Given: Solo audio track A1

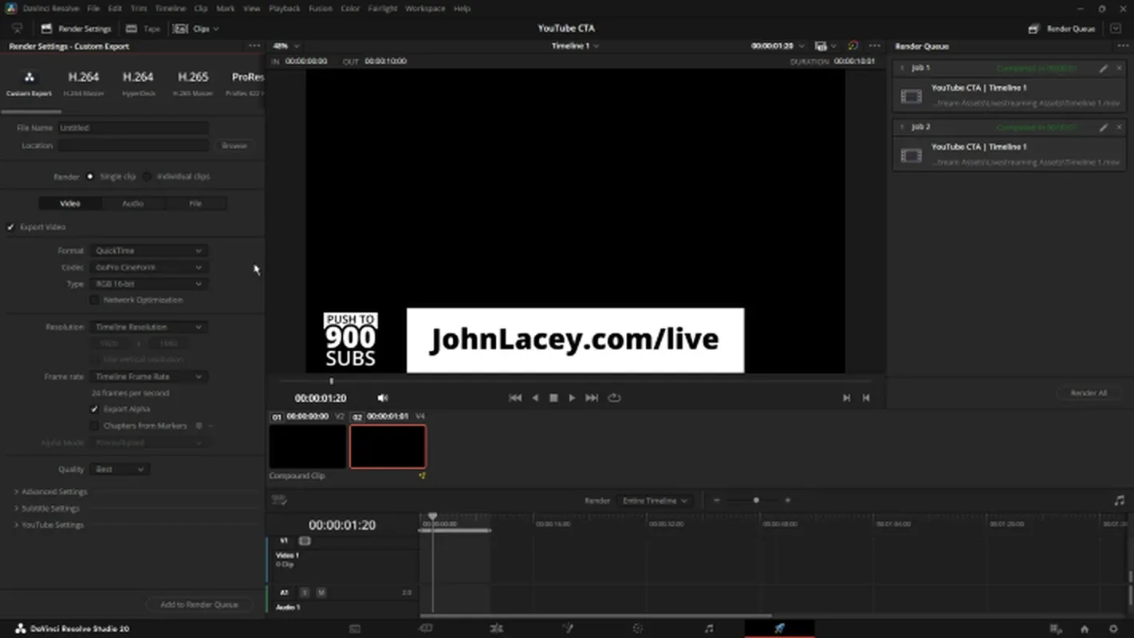Looking at the screenshot, I should (304, 593).
